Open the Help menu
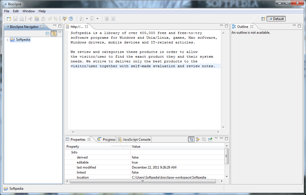Viewport: 306px width, 195px height. tap(42, 11)
